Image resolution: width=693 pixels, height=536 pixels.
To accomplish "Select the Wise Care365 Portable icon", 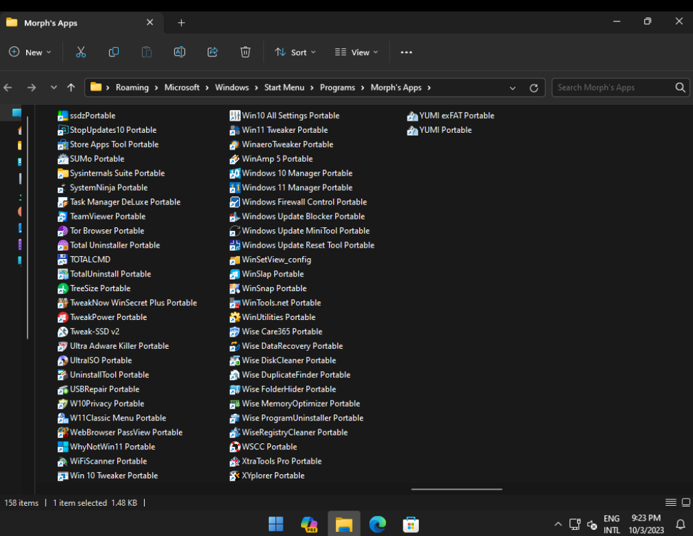I will tap(235, 331).
